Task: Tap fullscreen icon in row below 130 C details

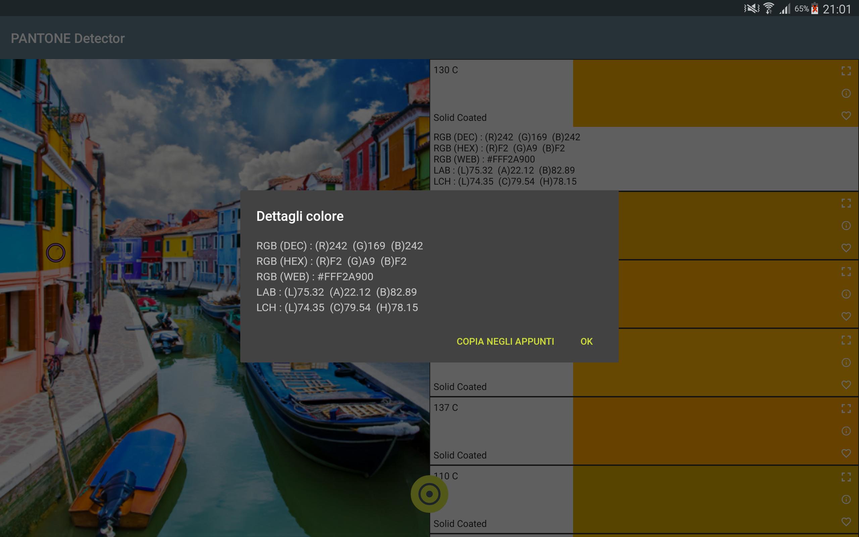Action: [846, 203]
